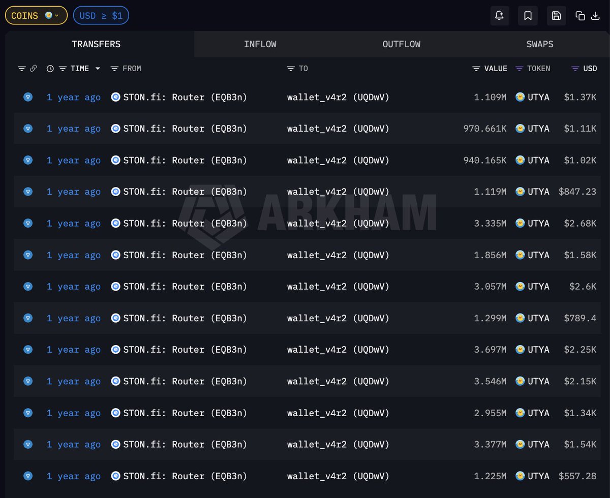Click the clock icon beside TIME
The height and width of the screenshot is (498, 610).
coord(50,69)
